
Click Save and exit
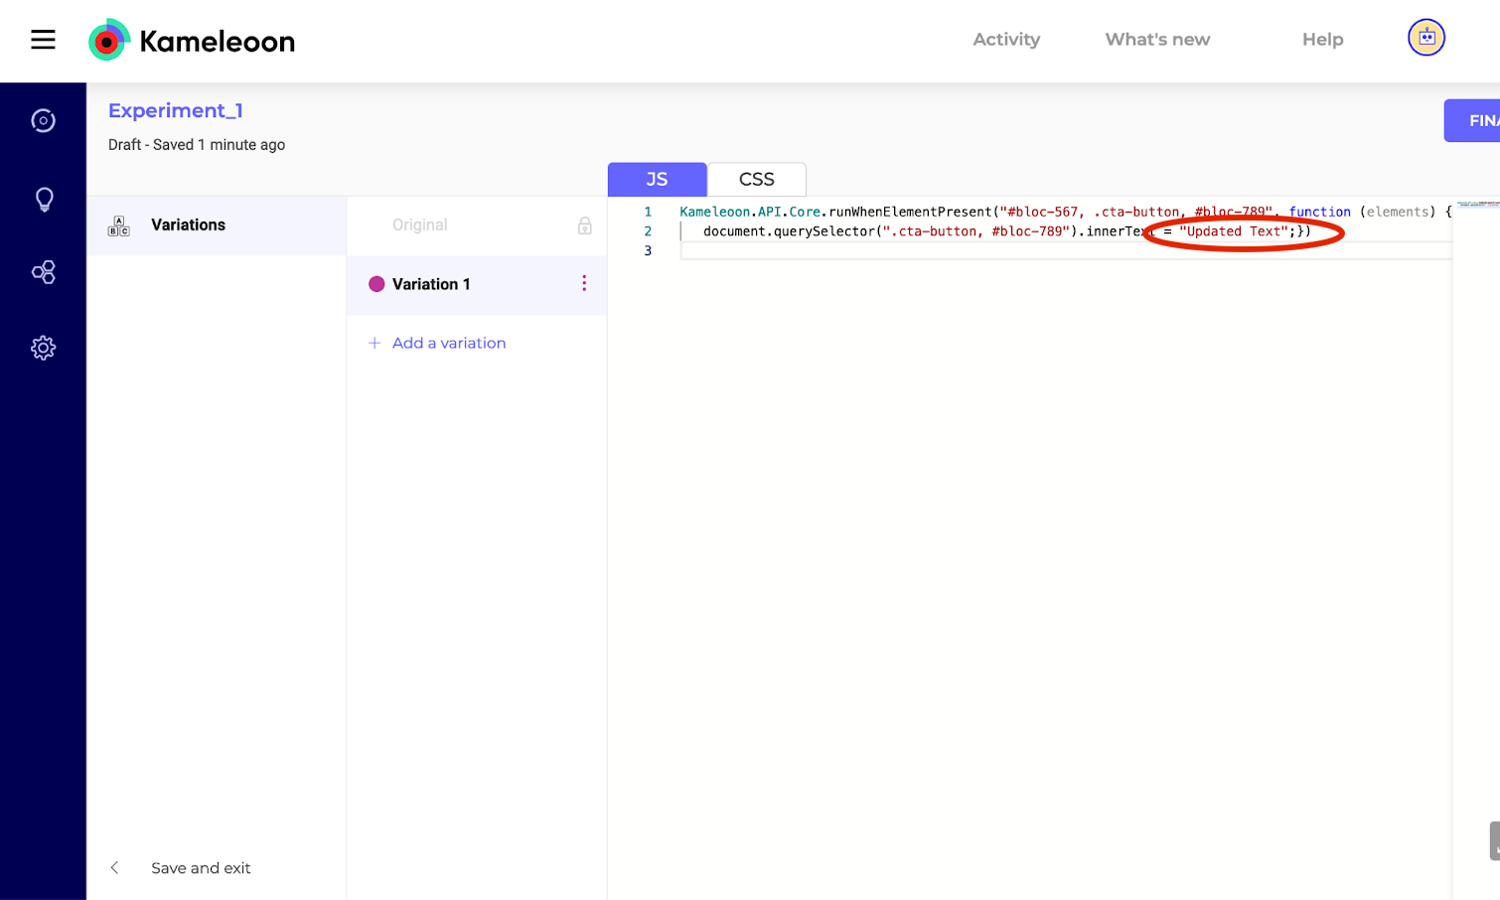pyautogui.click(x=201, y=868)
